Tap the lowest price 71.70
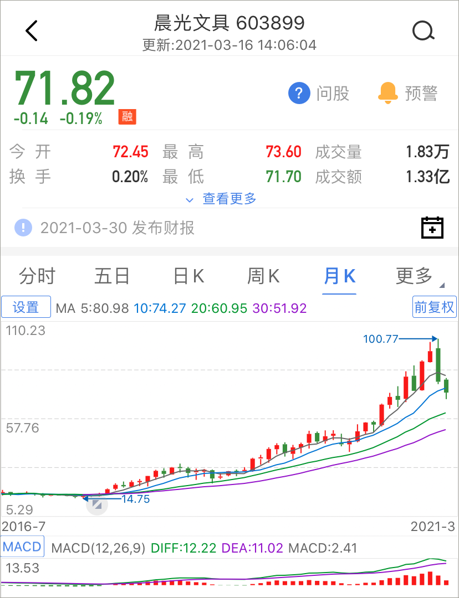This screenshot has width=459, height=598. 283,177
